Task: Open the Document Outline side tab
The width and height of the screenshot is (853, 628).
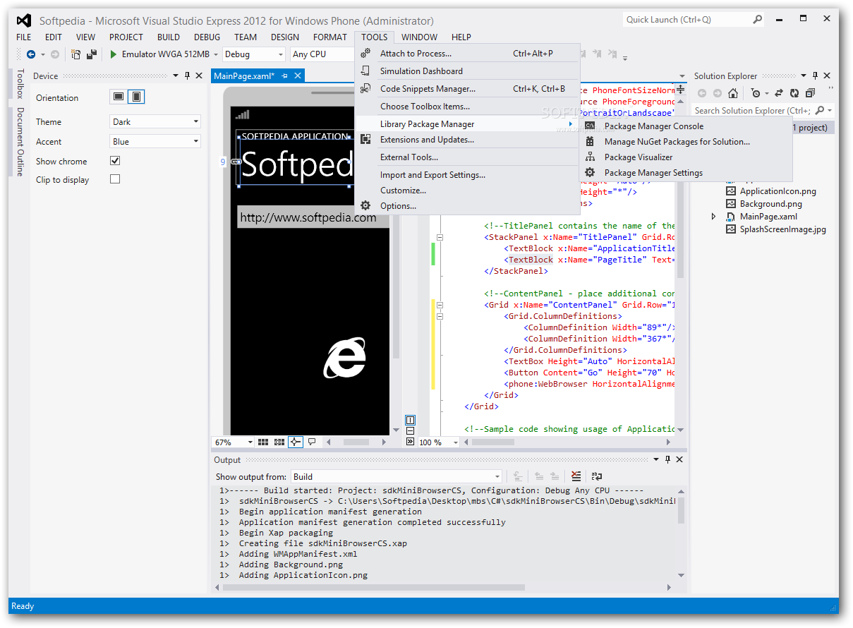Action: (20, 142)
